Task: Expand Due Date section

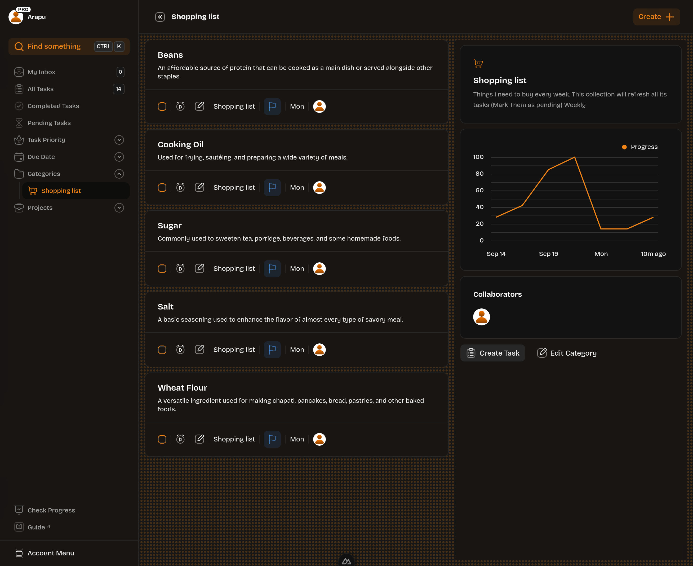Action: [x=119, y=157]
